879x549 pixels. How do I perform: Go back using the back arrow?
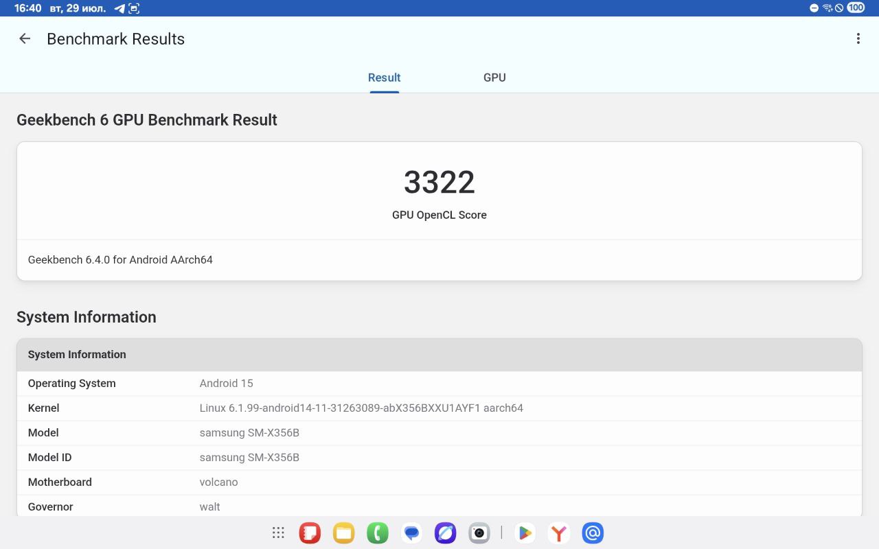click(25, 38)
